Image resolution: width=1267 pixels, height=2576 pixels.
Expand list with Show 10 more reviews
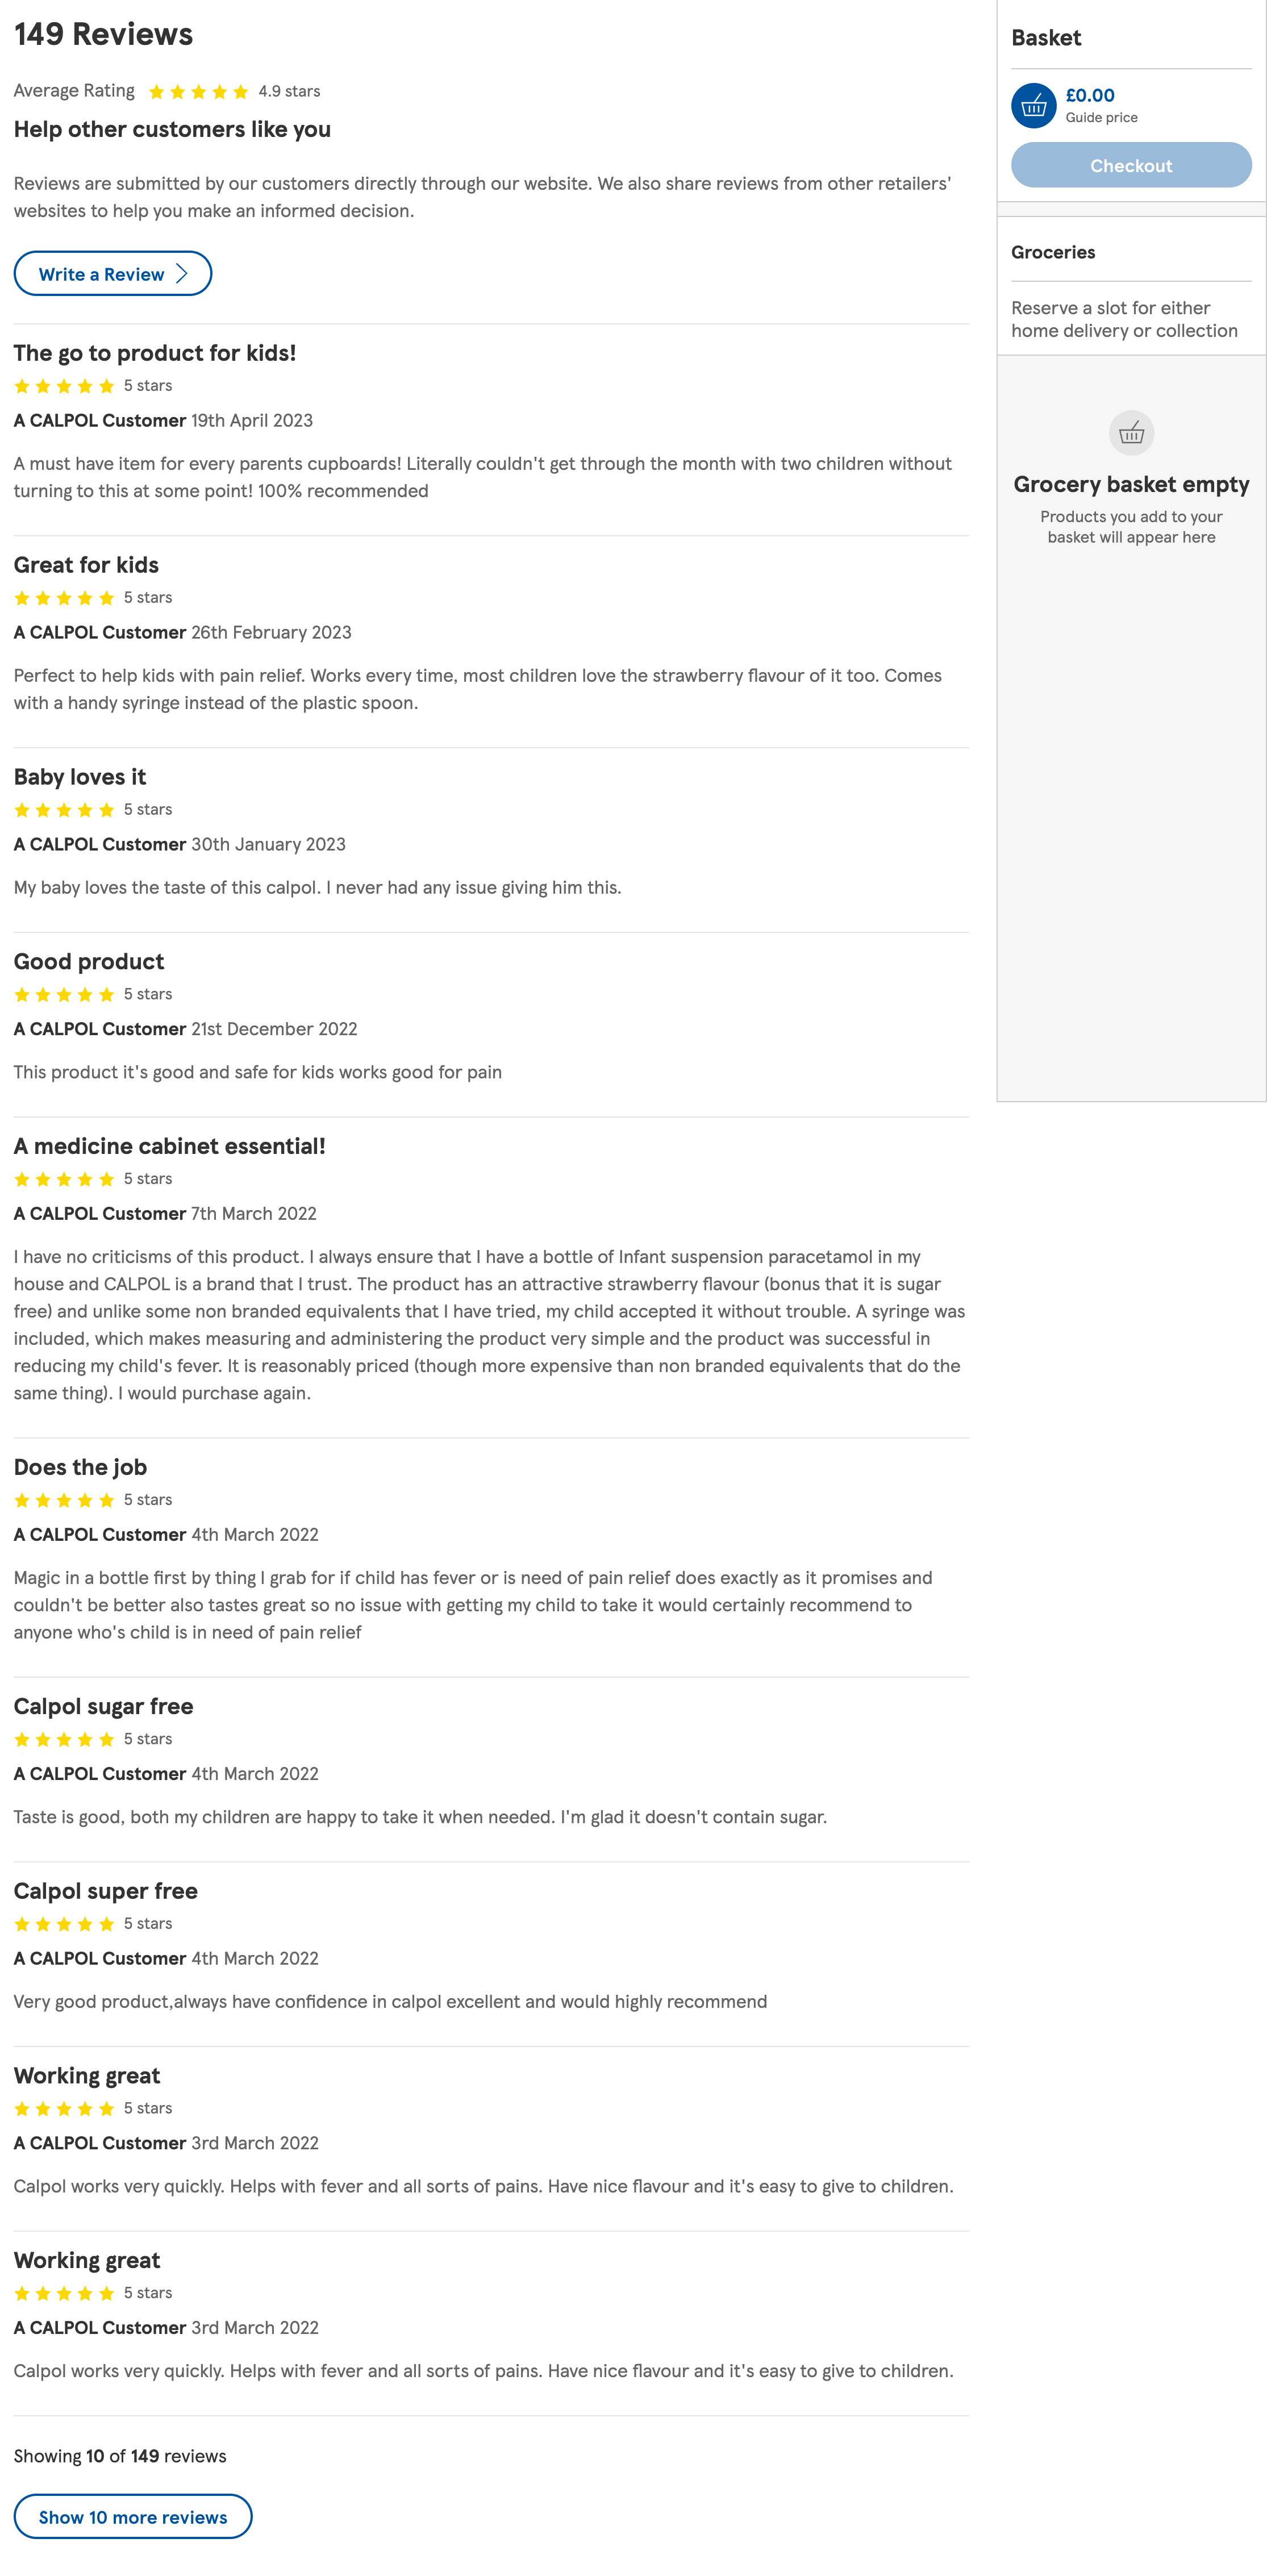[x=133, y=2516]
